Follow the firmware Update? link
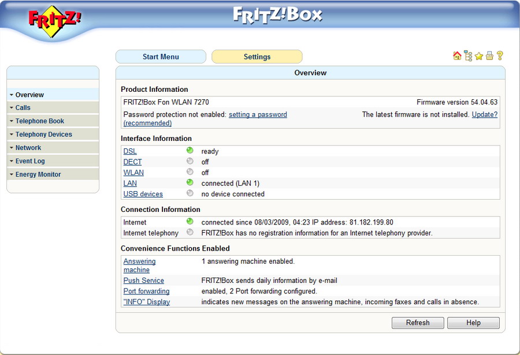Image resolution: width=520 pixels, height=355 pixels. tap(484, 114)
